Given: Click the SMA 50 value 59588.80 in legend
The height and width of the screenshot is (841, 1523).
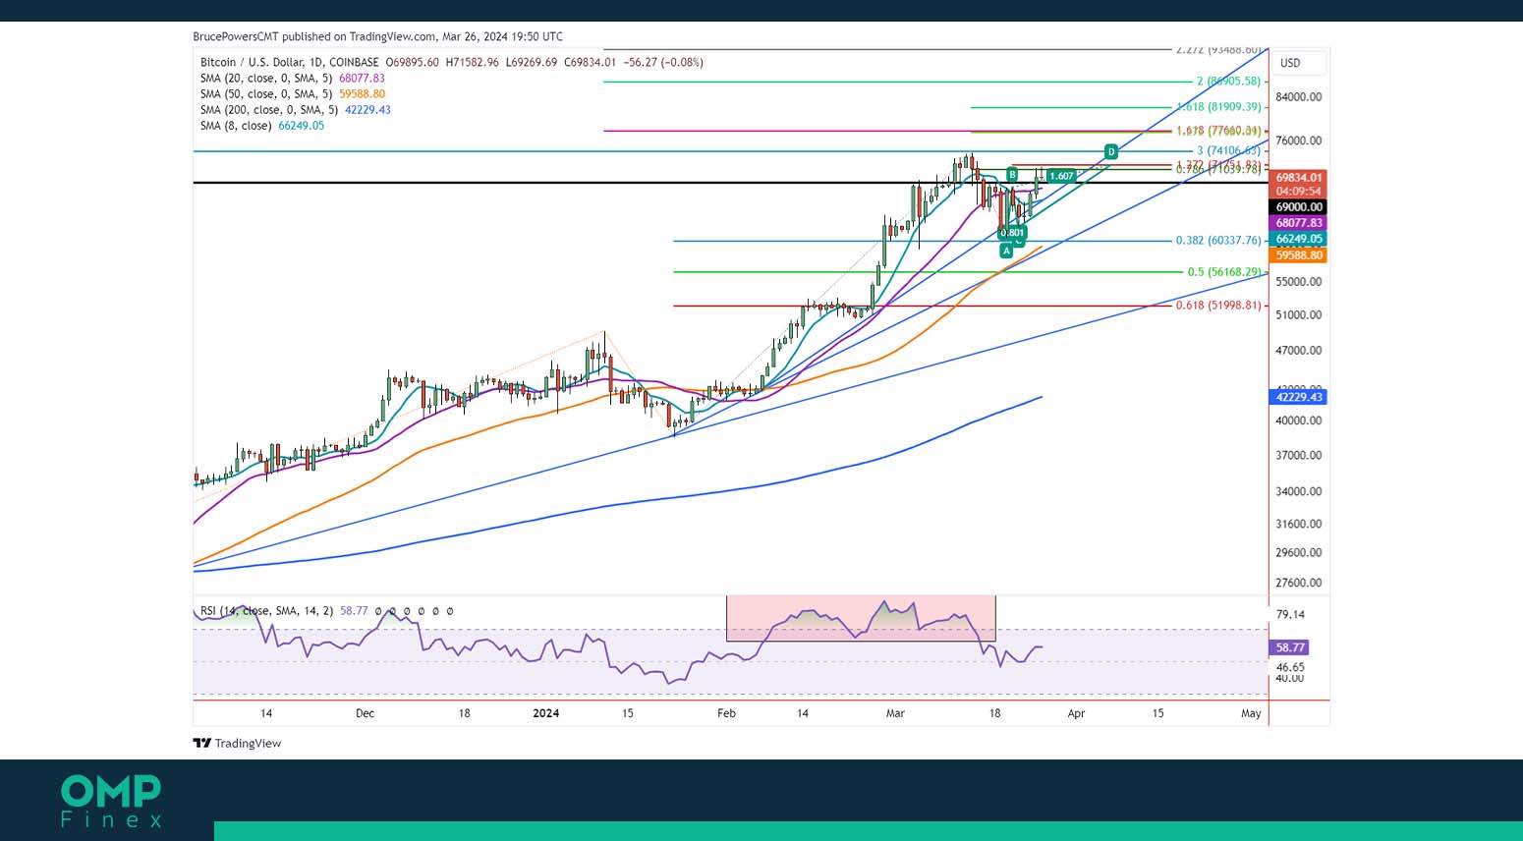Looking at the screenshot, I should tap(362, 94).
